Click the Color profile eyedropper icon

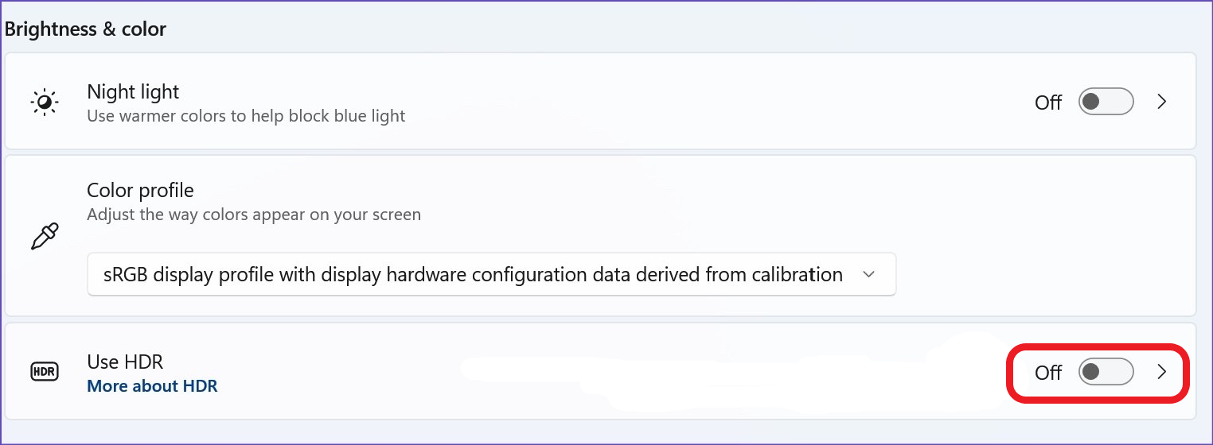[x=45, y=236]
